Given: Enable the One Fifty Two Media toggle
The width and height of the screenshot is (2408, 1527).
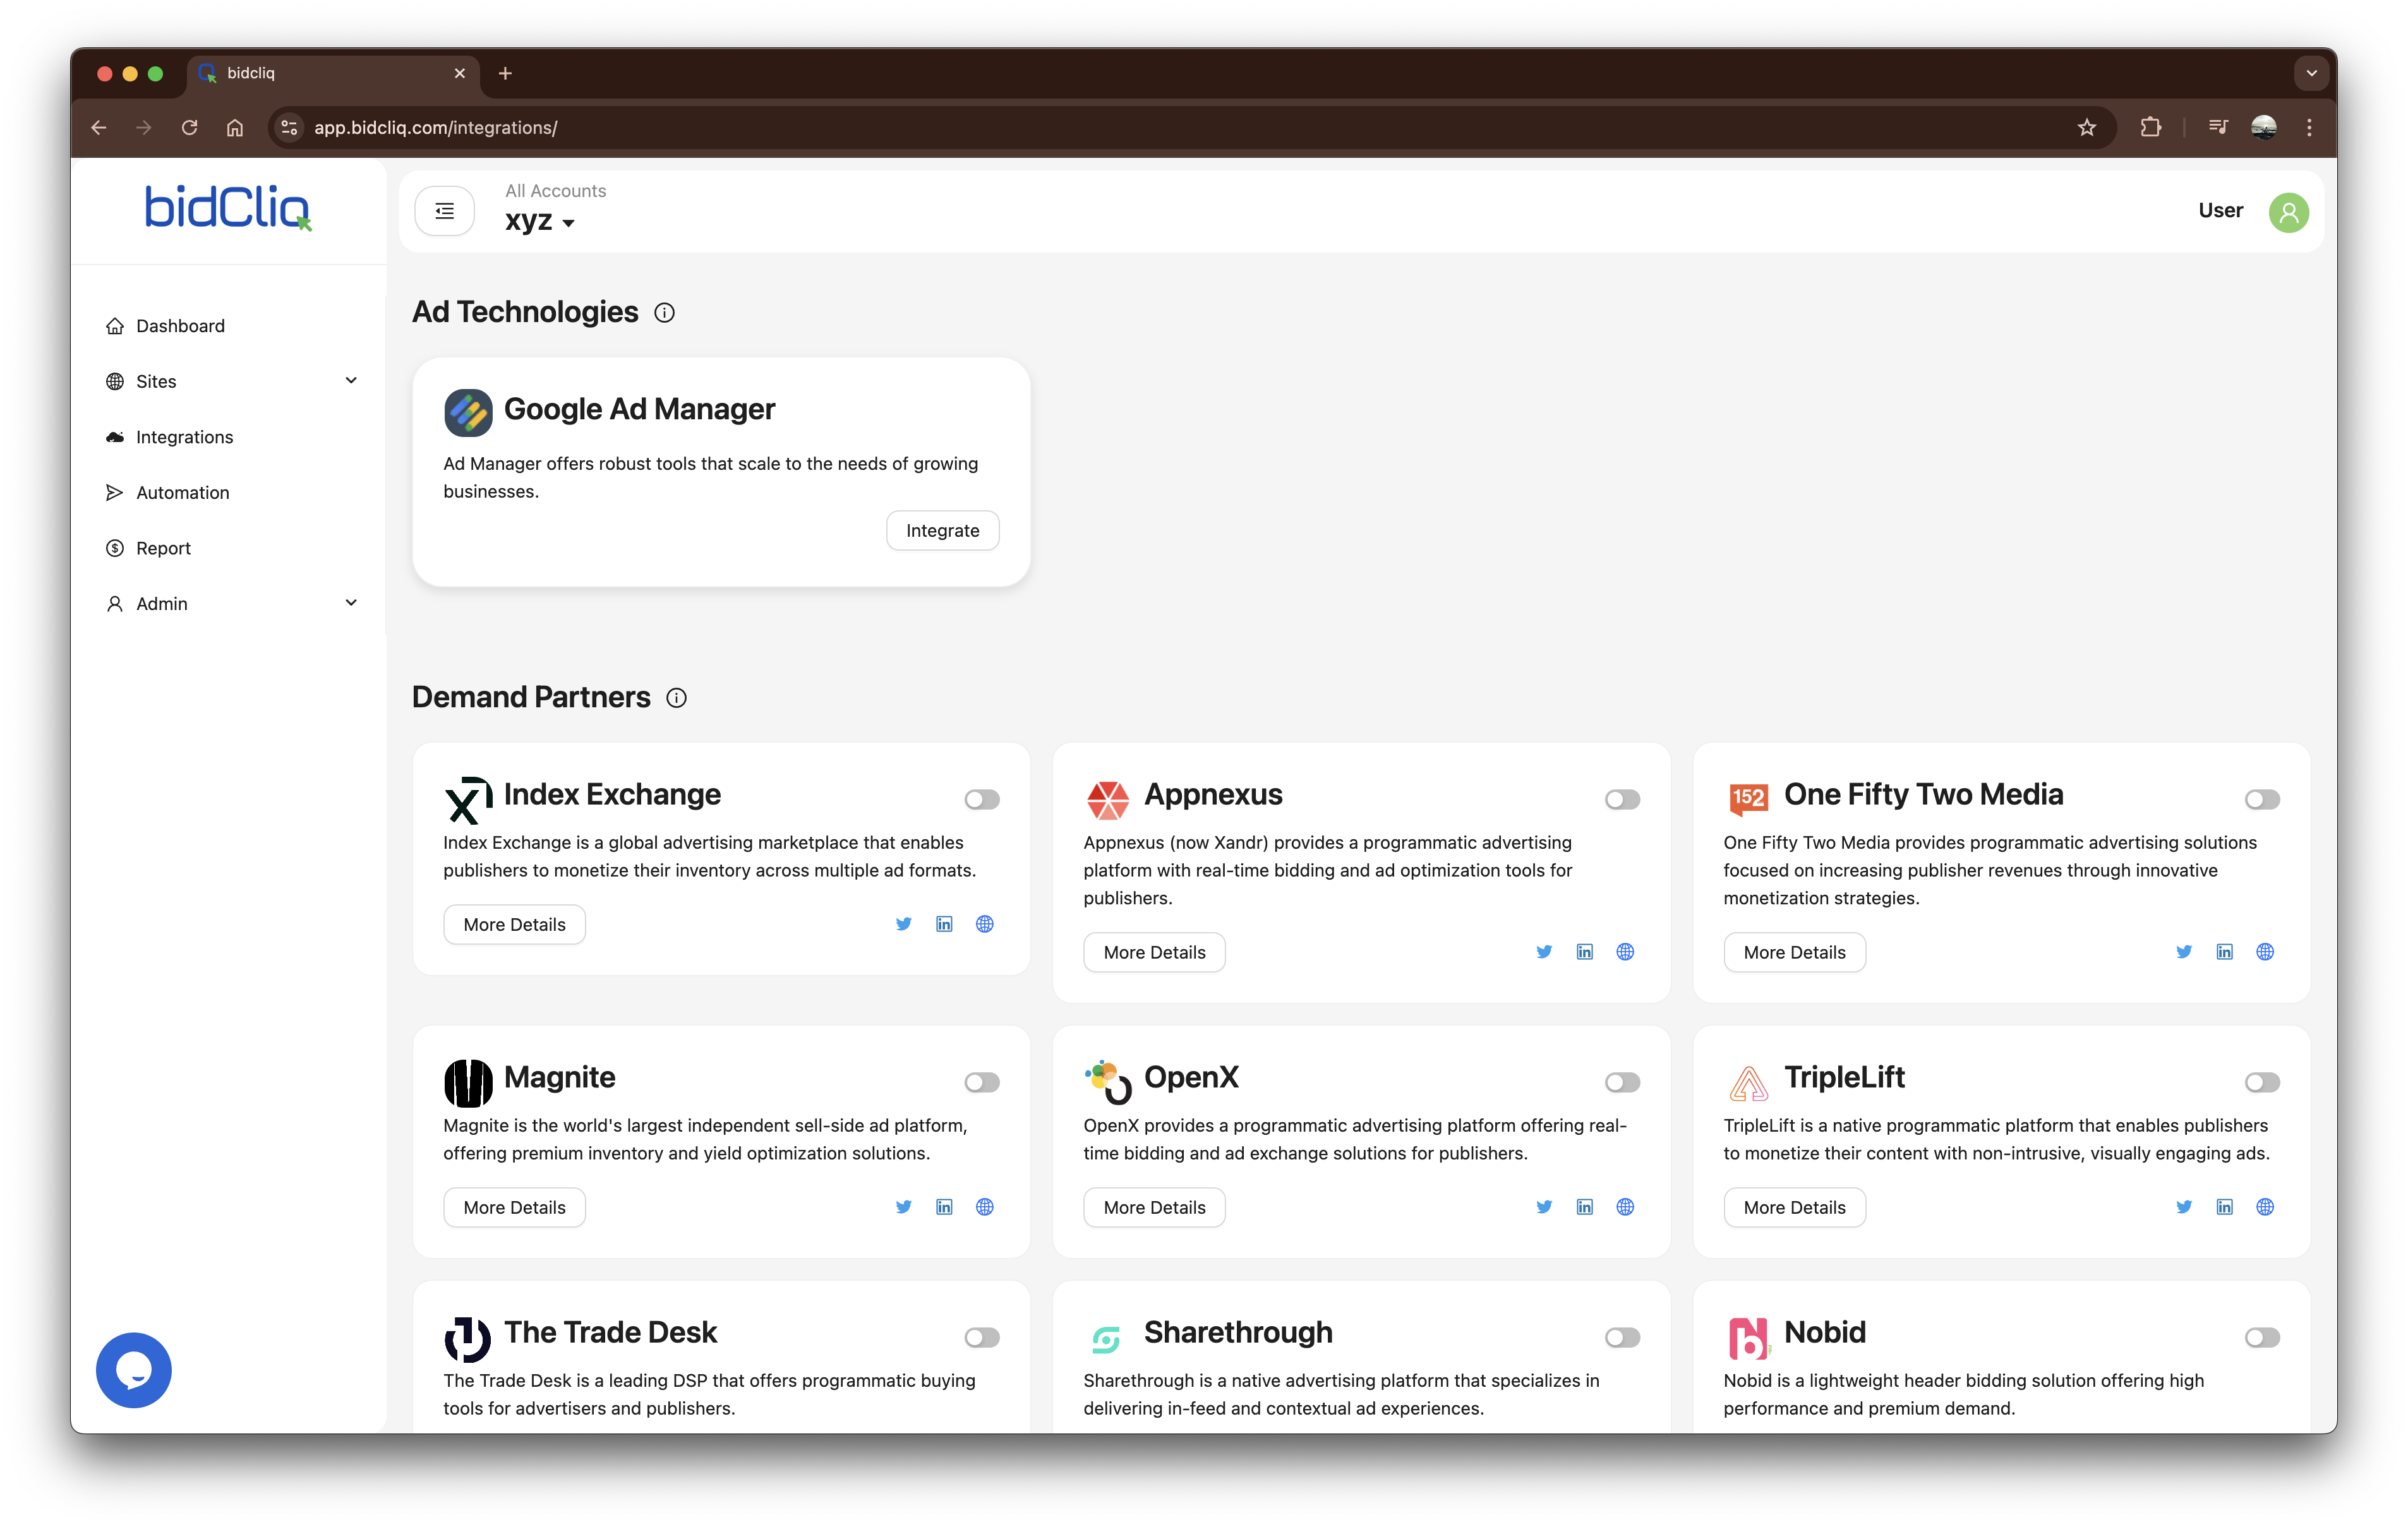Looking at the screenshot, I should [2262, 800].
